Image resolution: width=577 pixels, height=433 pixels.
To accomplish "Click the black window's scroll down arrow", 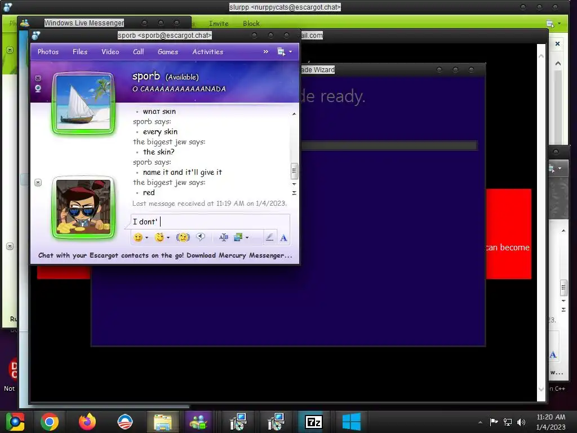I will click(541, 389).
